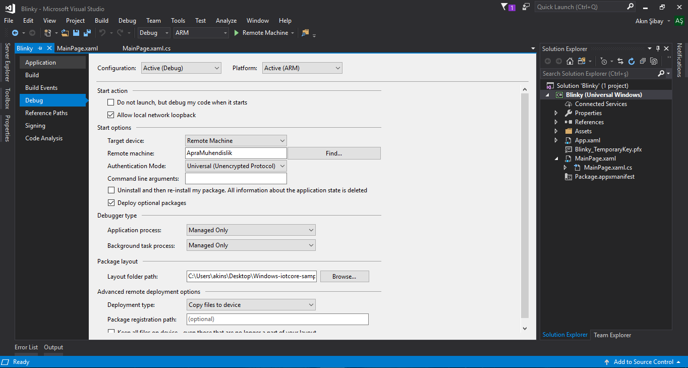Image resolution: width=688 pixels, height=368 pixels.
Task: Click the Save All toolbar icon
Action: (87, 33)
